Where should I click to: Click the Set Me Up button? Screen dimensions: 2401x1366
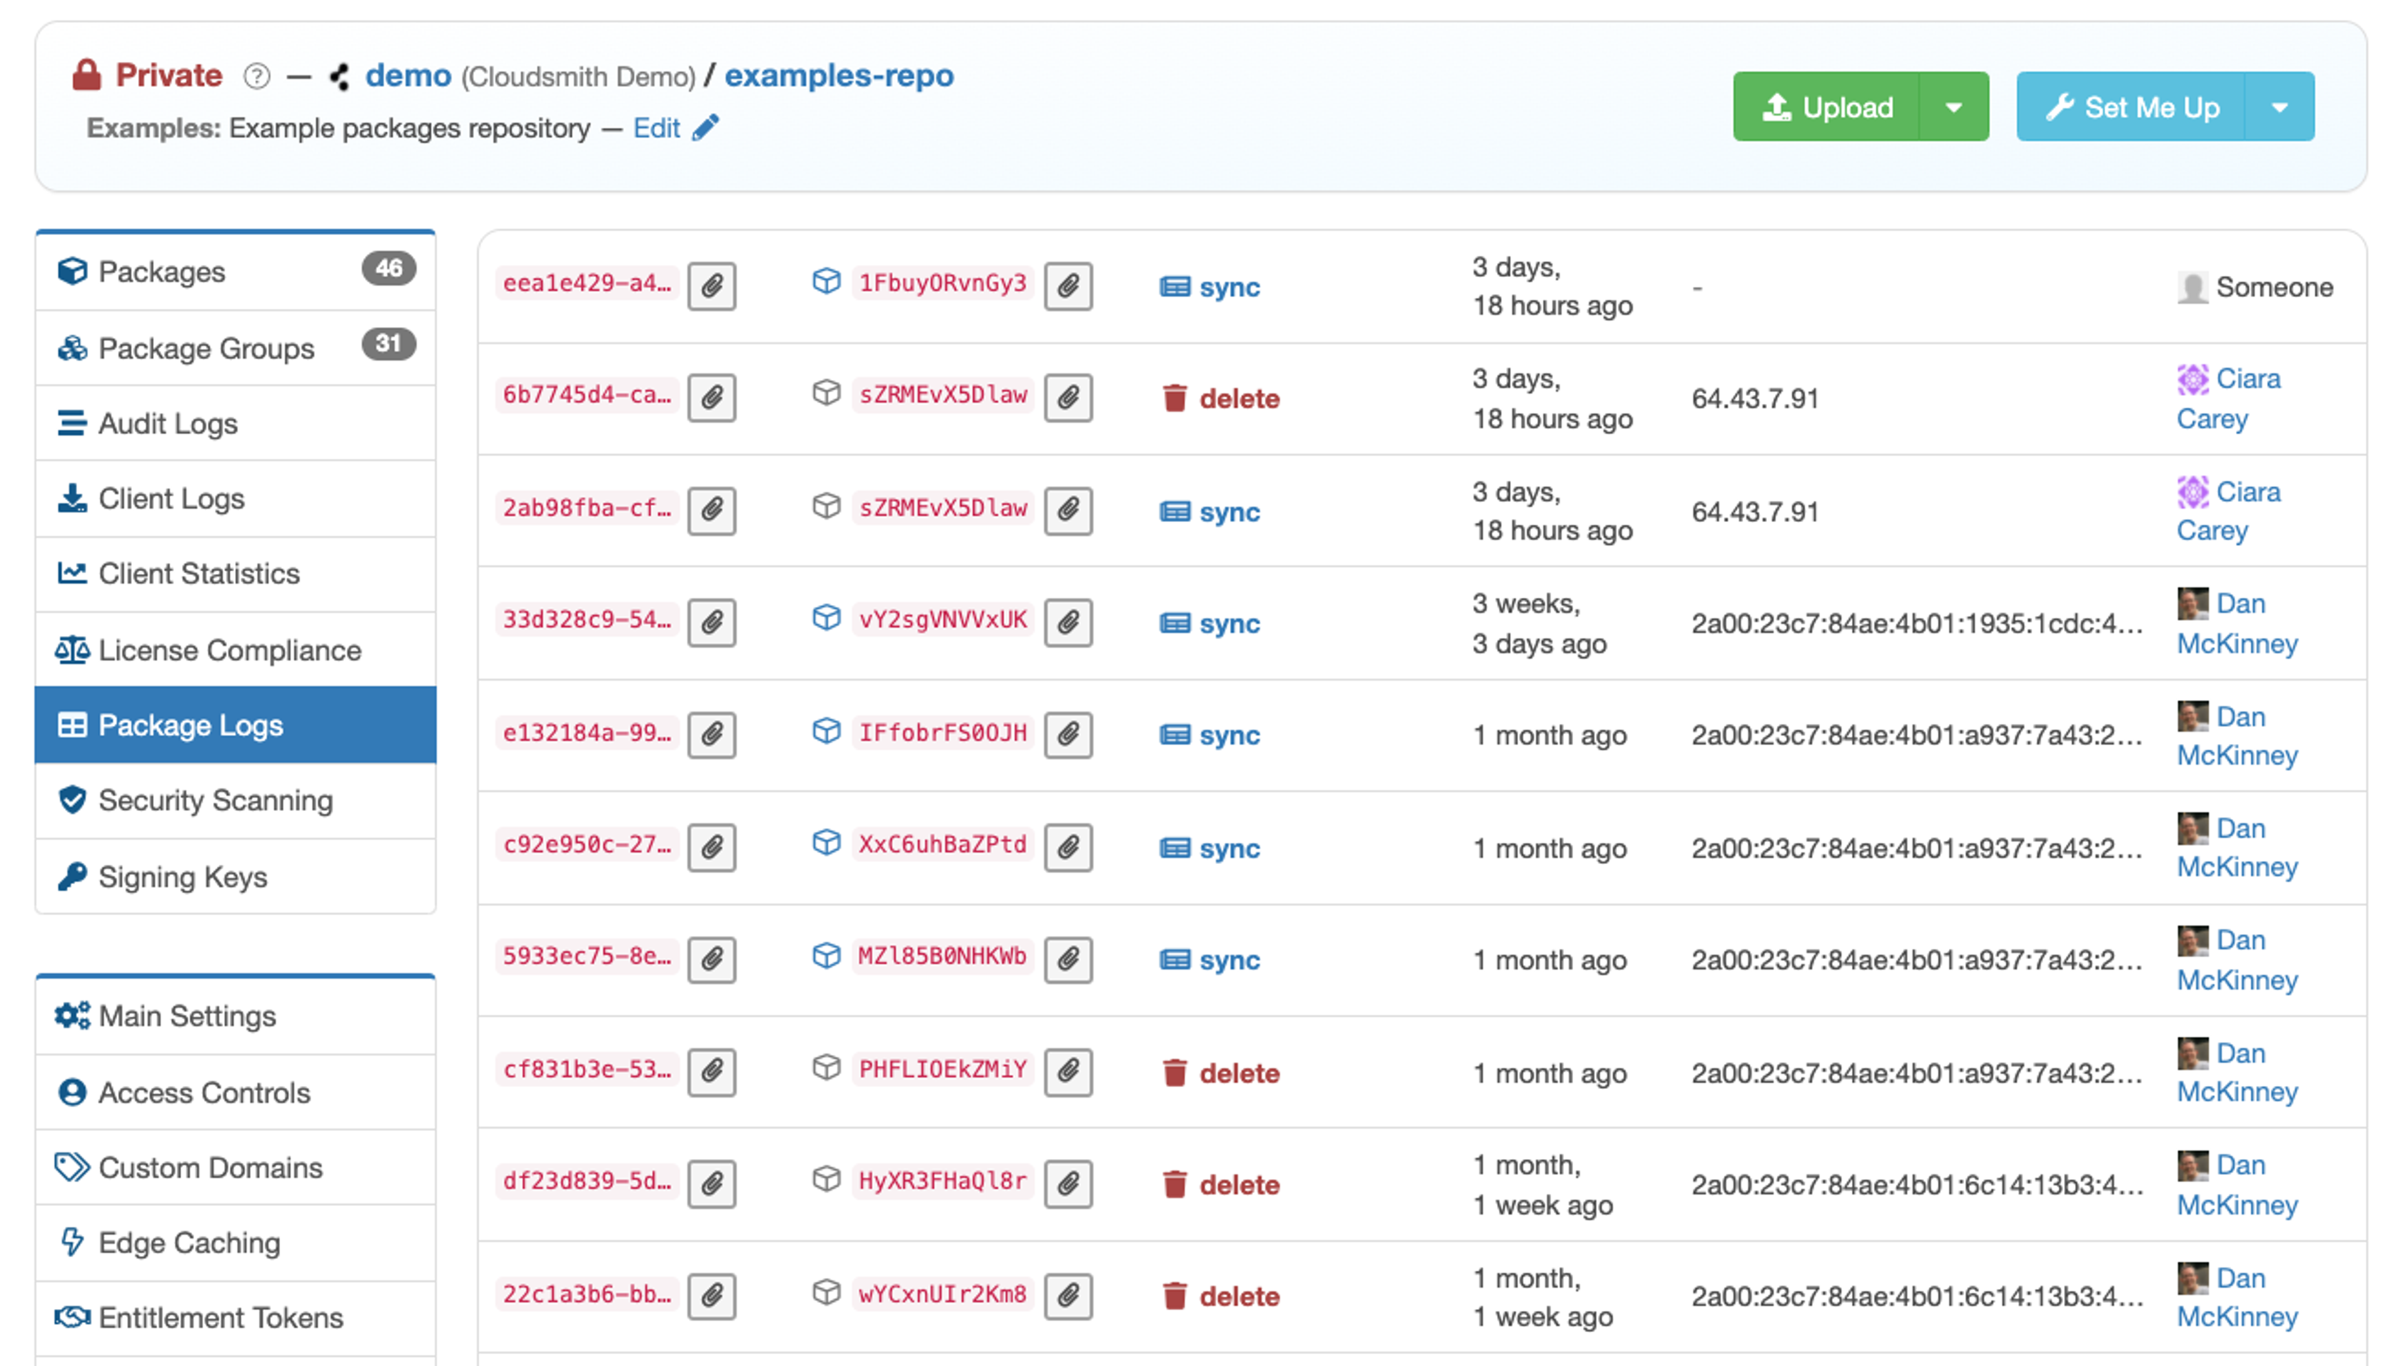[2130, 107]
